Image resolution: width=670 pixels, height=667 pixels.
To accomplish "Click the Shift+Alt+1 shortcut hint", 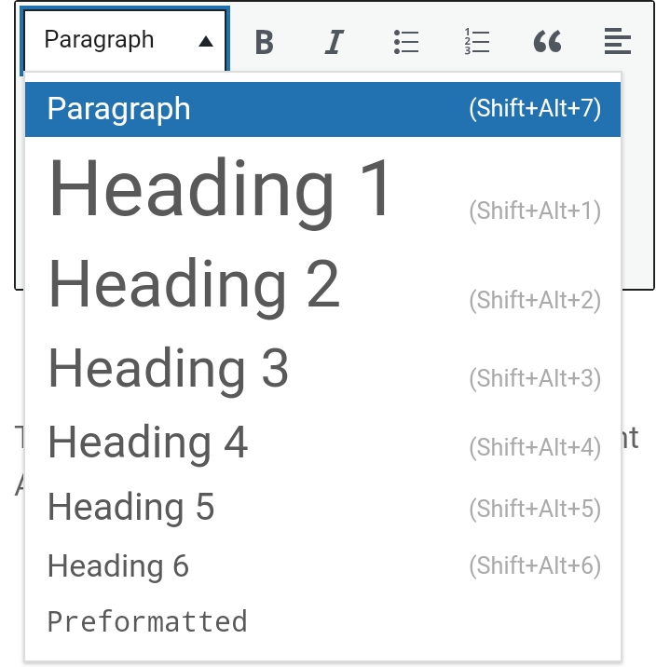I will (535, 211).
